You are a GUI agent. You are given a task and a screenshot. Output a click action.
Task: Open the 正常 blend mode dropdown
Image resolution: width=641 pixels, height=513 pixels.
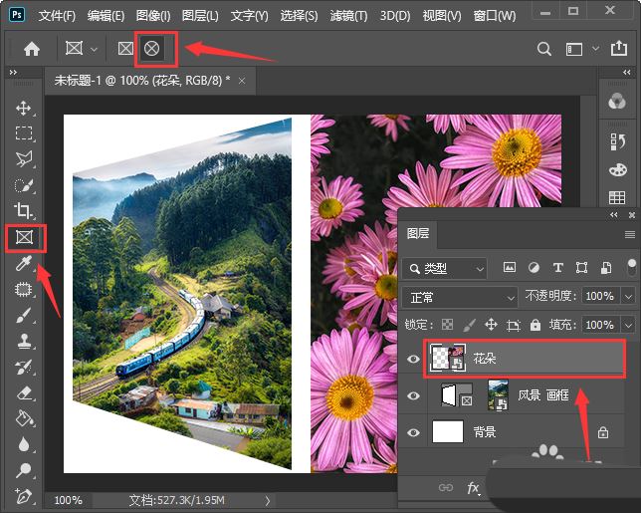[x=460, y=298]
